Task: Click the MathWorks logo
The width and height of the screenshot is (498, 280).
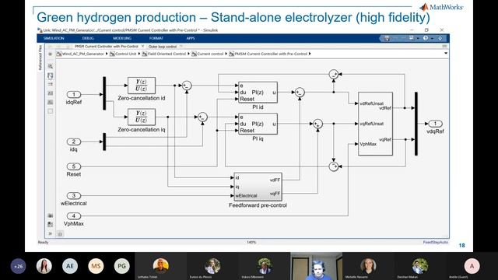Action: point(441,7)
